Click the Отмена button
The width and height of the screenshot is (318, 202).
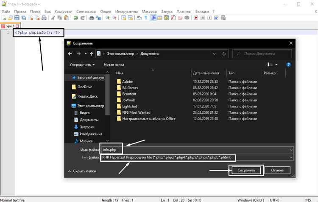277,170
